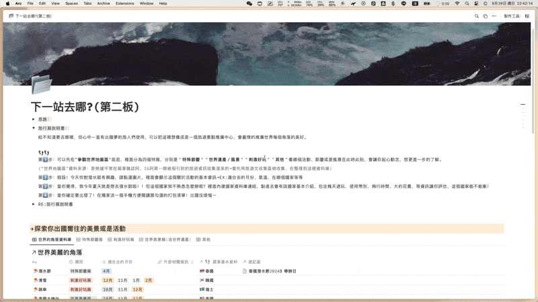Click the Thailand flag in 潑水節 row

pyautogui.click(x=202, y=271)
